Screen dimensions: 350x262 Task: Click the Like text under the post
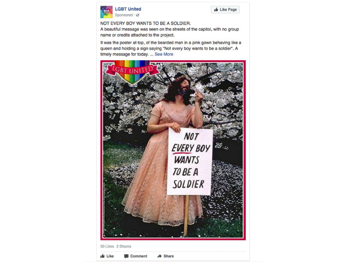click(110, 256)
